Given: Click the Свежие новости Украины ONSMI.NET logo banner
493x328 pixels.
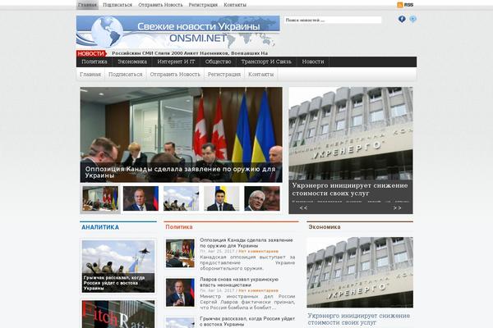Looking at the screenshot, I should 178,32.
